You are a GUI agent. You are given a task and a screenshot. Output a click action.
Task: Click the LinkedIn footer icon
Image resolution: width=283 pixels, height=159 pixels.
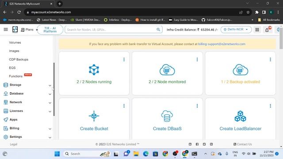(190, 144)
